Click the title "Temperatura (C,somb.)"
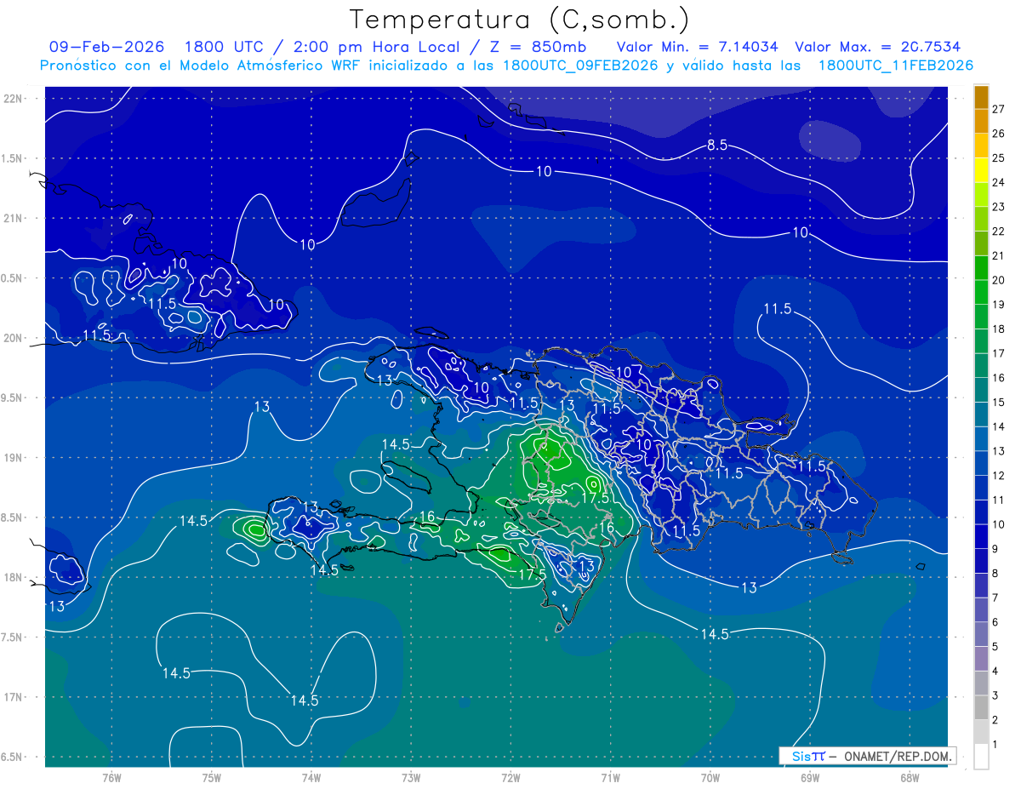 (x=519, y=20)
